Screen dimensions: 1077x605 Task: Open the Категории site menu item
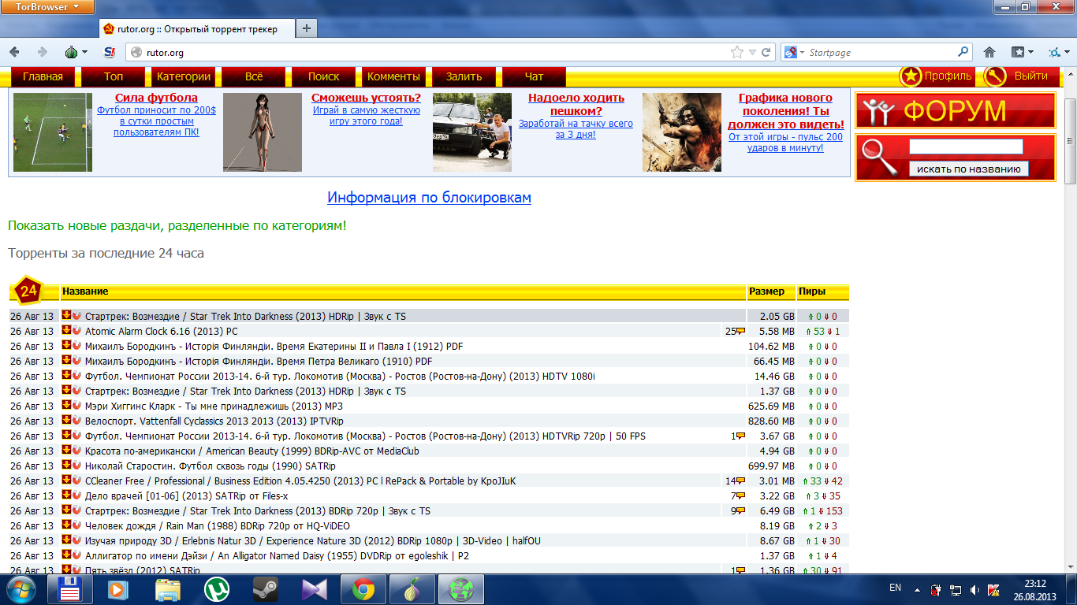184,76
